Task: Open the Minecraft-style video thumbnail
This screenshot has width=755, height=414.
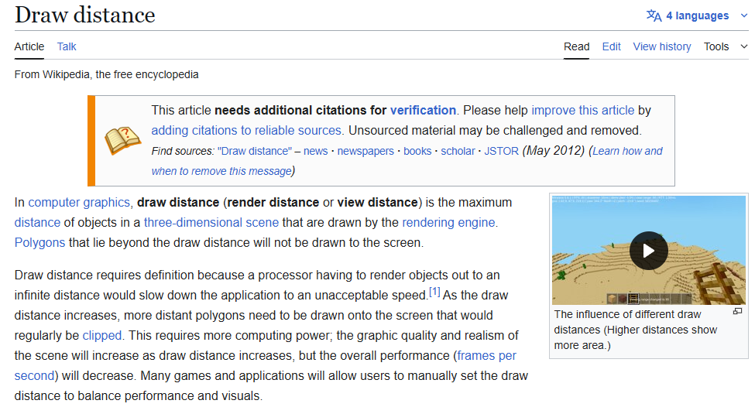Action: click(x=649, y=250)
